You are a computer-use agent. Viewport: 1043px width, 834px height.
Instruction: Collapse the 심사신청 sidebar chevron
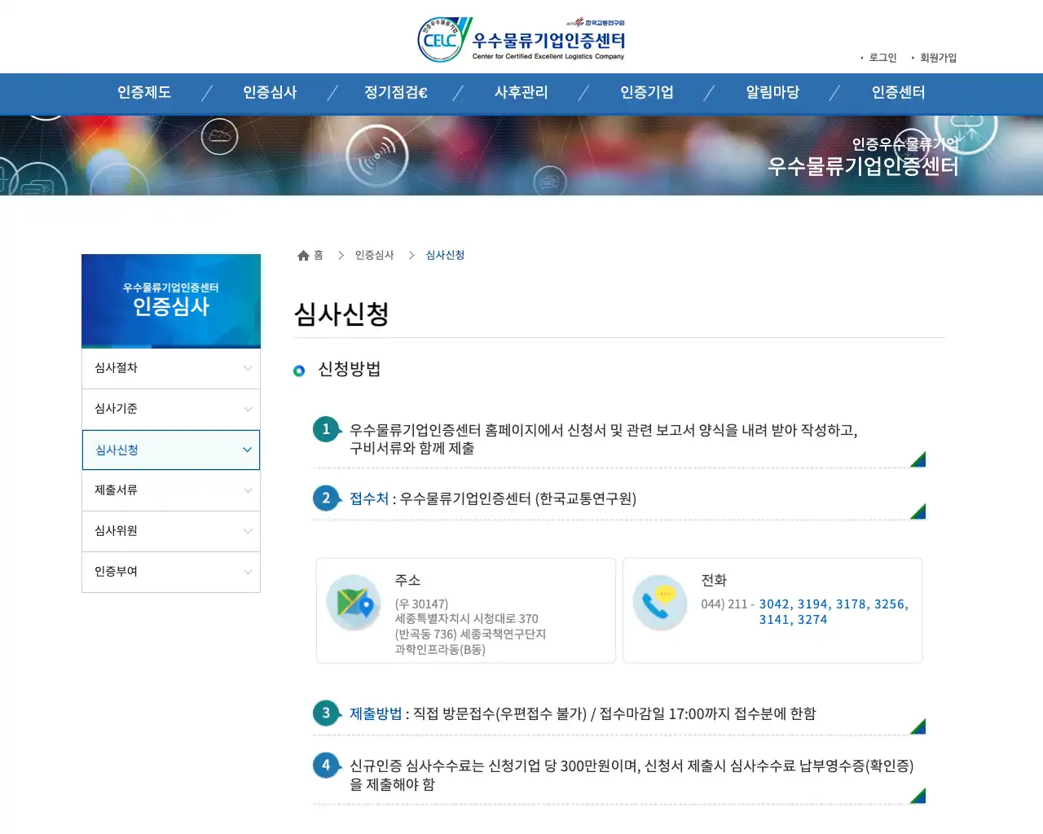point(247,450)
